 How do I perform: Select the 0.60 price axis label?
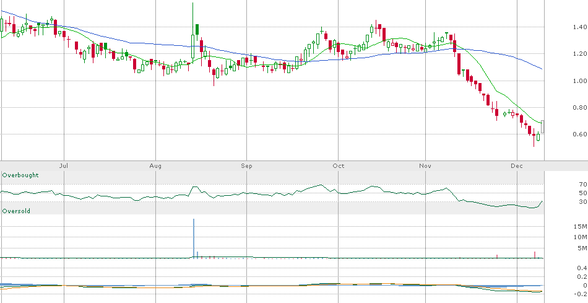click(580, 134)
